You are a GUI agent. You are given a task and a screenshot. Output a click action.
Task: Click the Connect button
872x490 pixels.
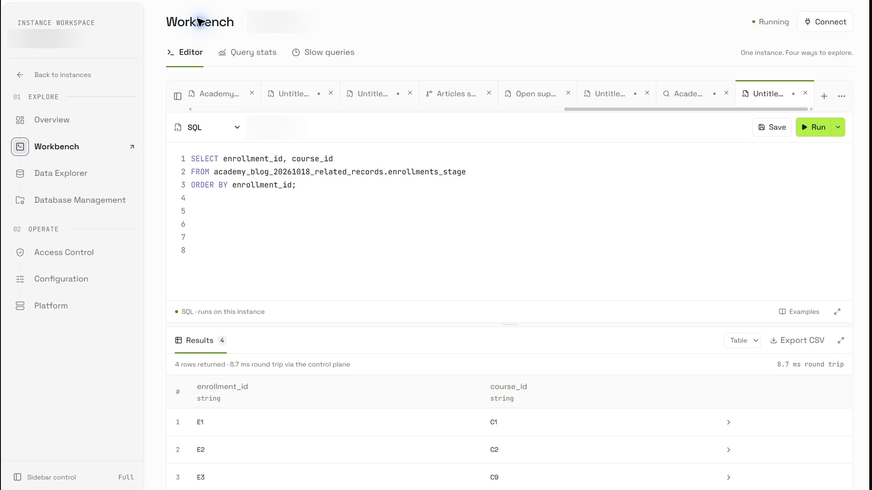tap(825, 22)
